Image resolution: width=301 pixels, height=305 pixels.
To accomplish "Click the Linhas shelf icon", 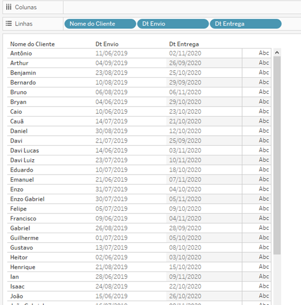I will coord(8,23).
